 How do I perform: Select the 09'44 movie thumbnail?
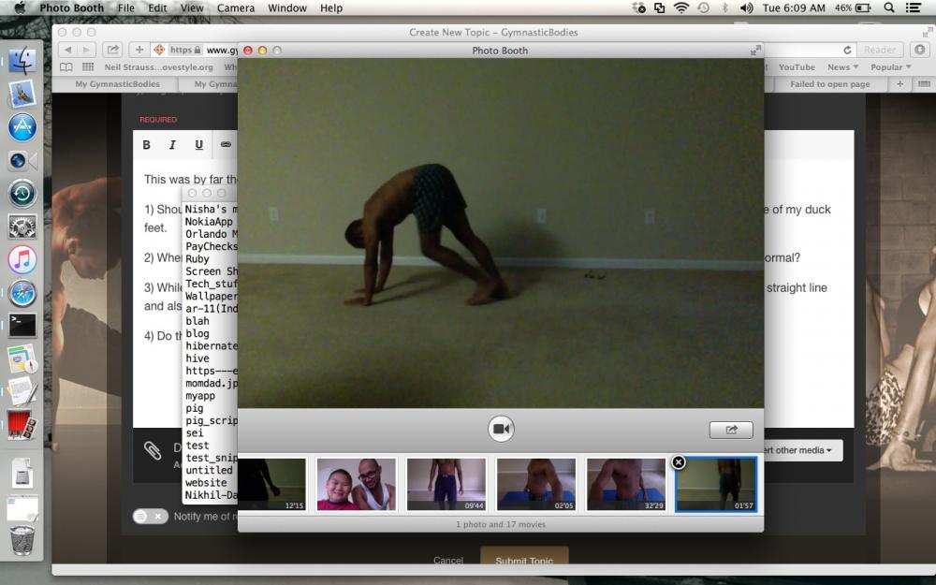446,484
